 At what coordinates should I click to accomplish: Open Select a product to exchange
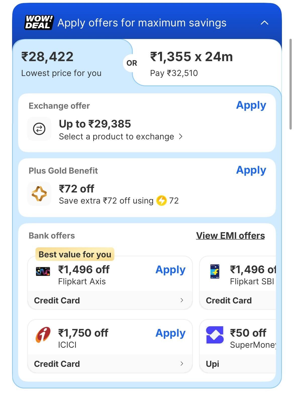point(121,137)
